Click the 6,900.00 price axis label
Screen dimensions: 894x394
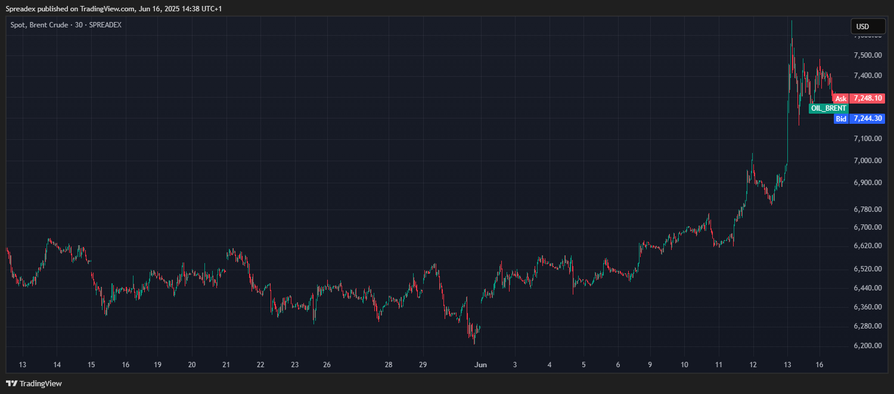(868, 183)
